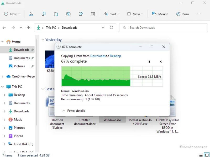Open the Downloads link in the copy dialog
Image resolution: width=210 pixels, height=157 pixels.
click(x=98, y=56)
